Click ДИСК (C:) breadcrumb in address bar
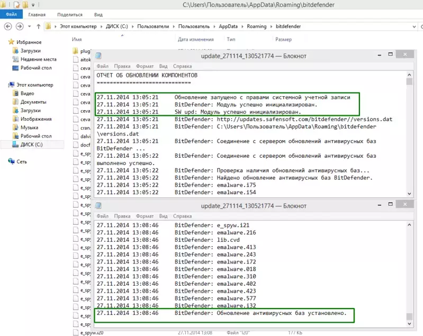Image resolution: width=423 pixels, height=336 pixels. coord(116,26)
